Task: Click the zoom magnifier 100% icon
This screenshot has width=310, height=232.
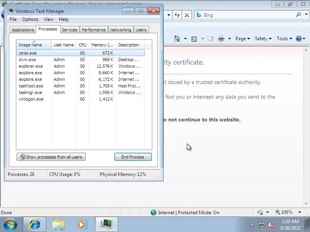Action: tap(278, 212)
